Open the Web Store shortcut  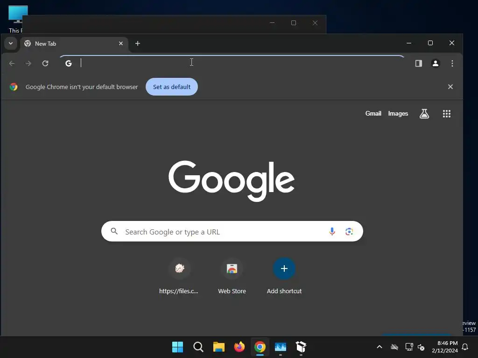232,276
